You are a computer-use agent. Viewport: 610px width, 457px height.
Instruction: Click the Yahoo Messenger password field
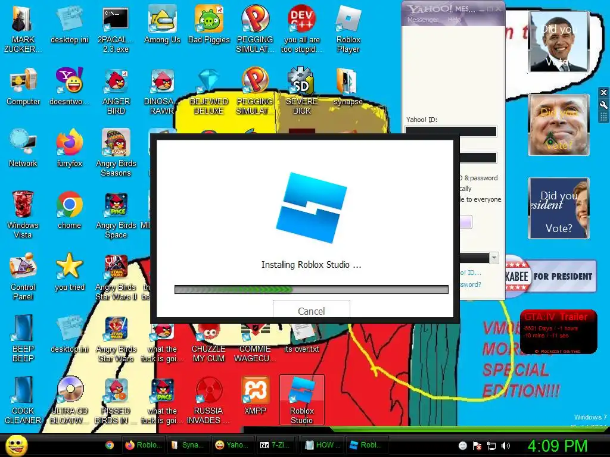[478, 157]
